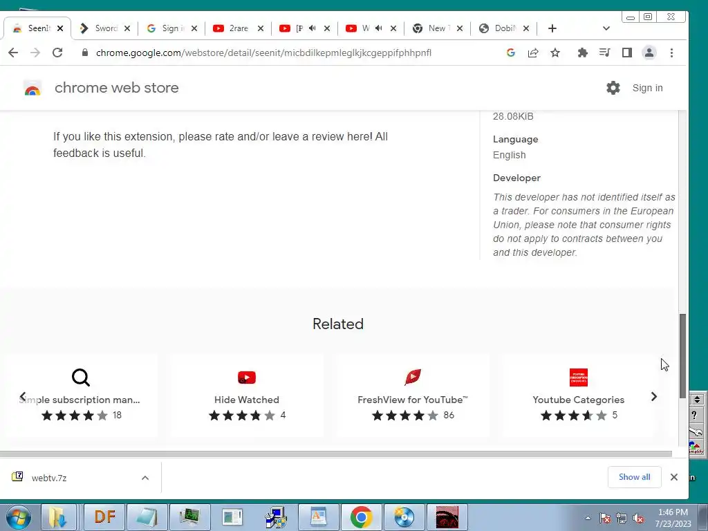Open the FreshView for YouTube leaf icon
Viewport: 708px width, 531px height.
tap(413, 377)
